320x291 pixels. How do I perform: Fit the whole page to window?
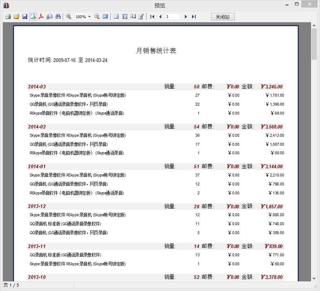pyautogui.click(x=104, y=16)
